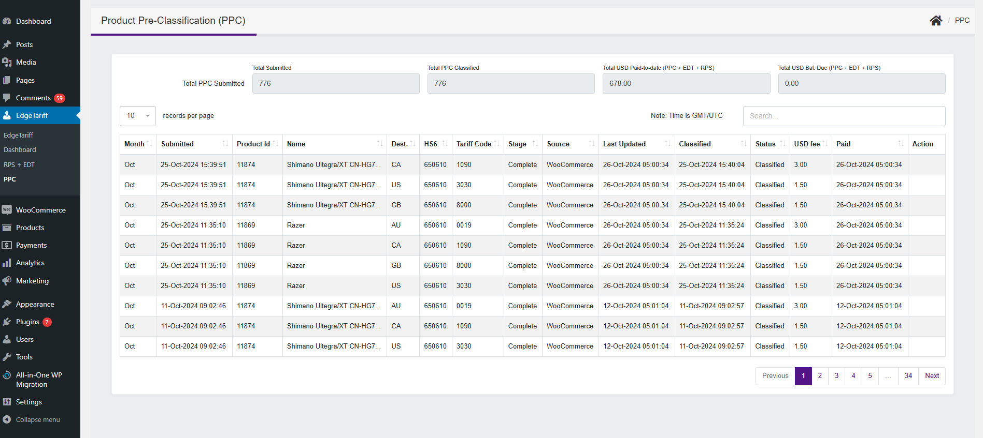983x438 pixels.
Task: Click the Plugins plug icon
Action: point(7,322)
